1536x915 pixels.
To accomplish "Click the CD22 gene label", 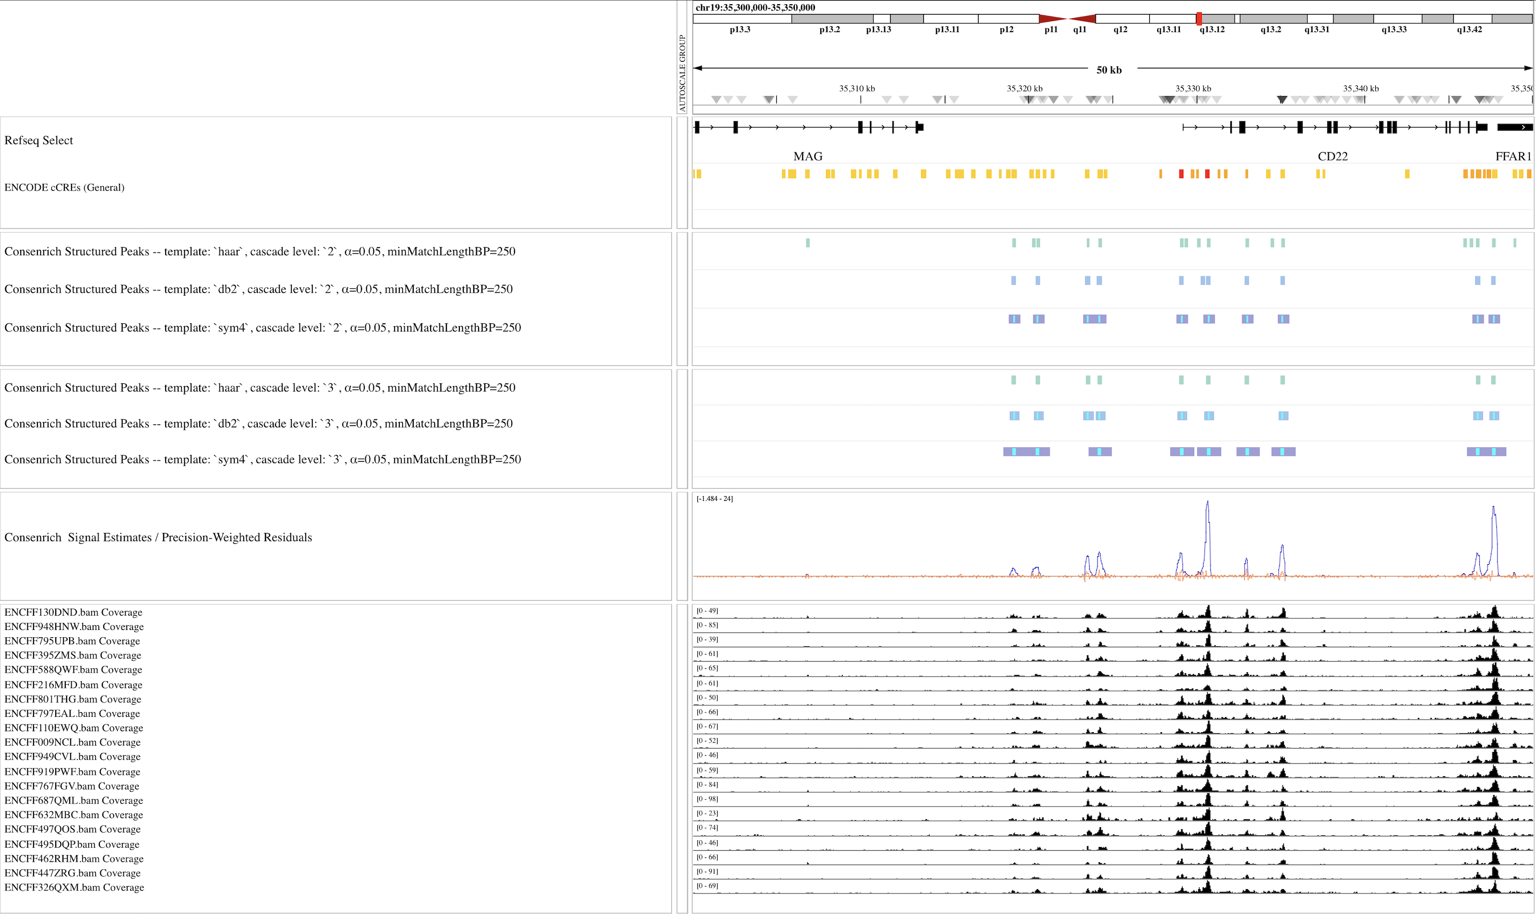I will (x=1332, y=156).
